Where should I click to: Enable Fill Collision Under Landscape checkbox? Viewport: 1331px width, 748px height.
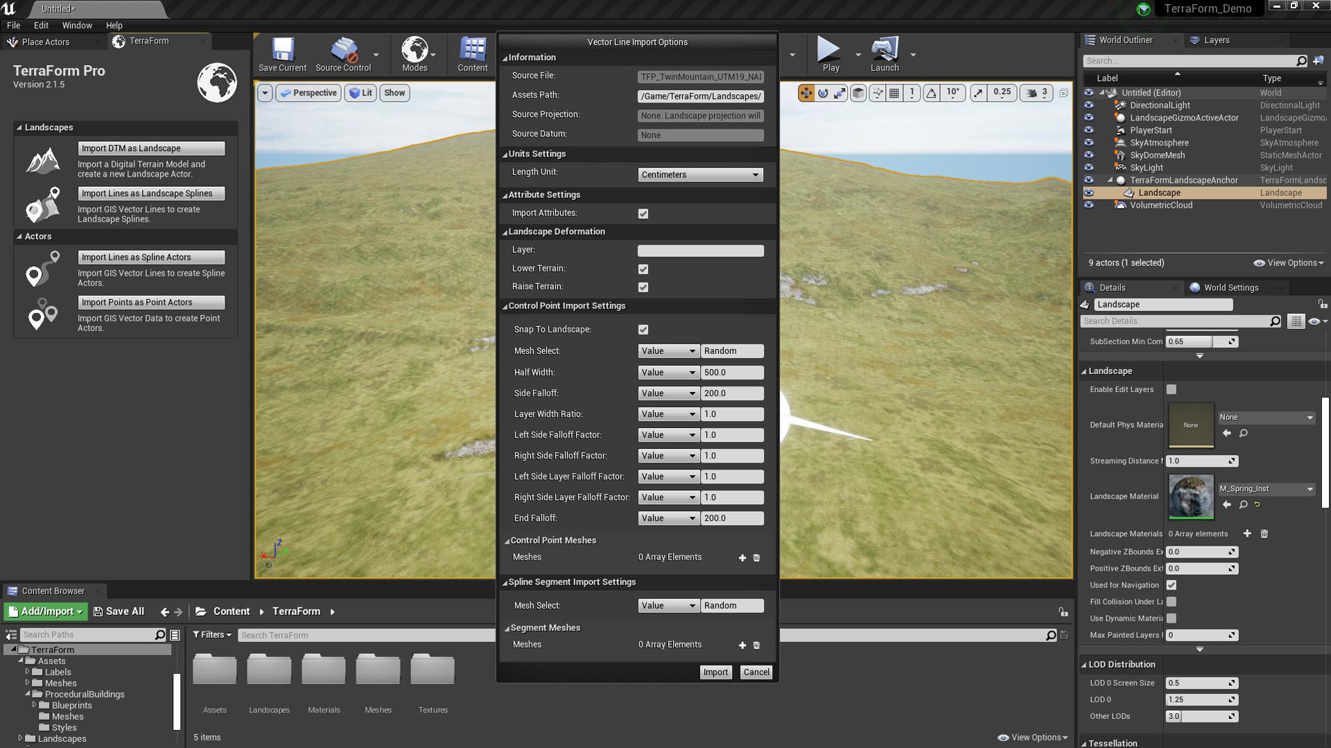(x=1172, y=602)
